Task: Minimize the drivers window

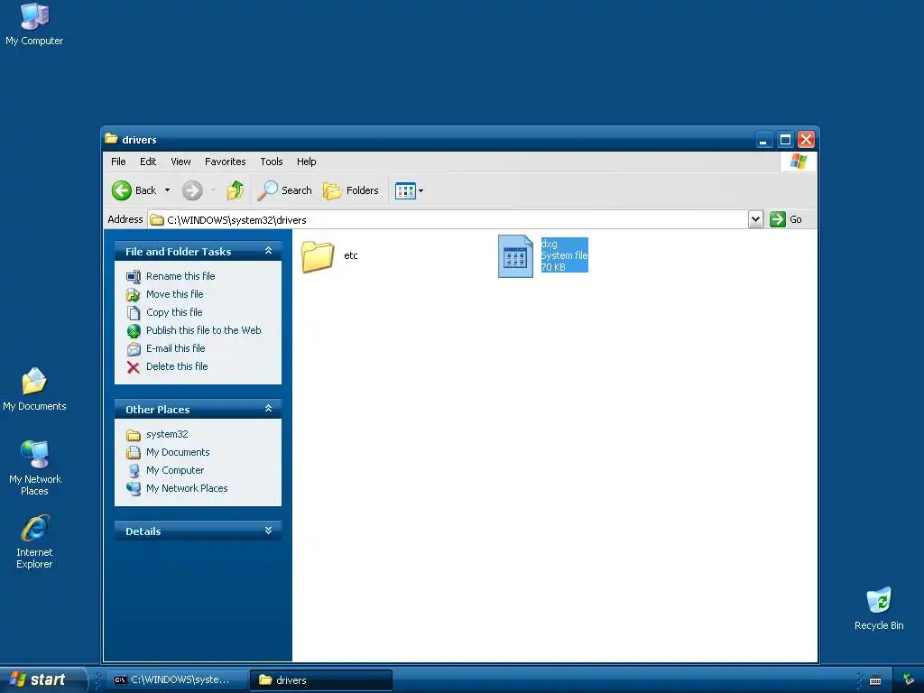Action: pyautogui.click(x=763, y=140)
